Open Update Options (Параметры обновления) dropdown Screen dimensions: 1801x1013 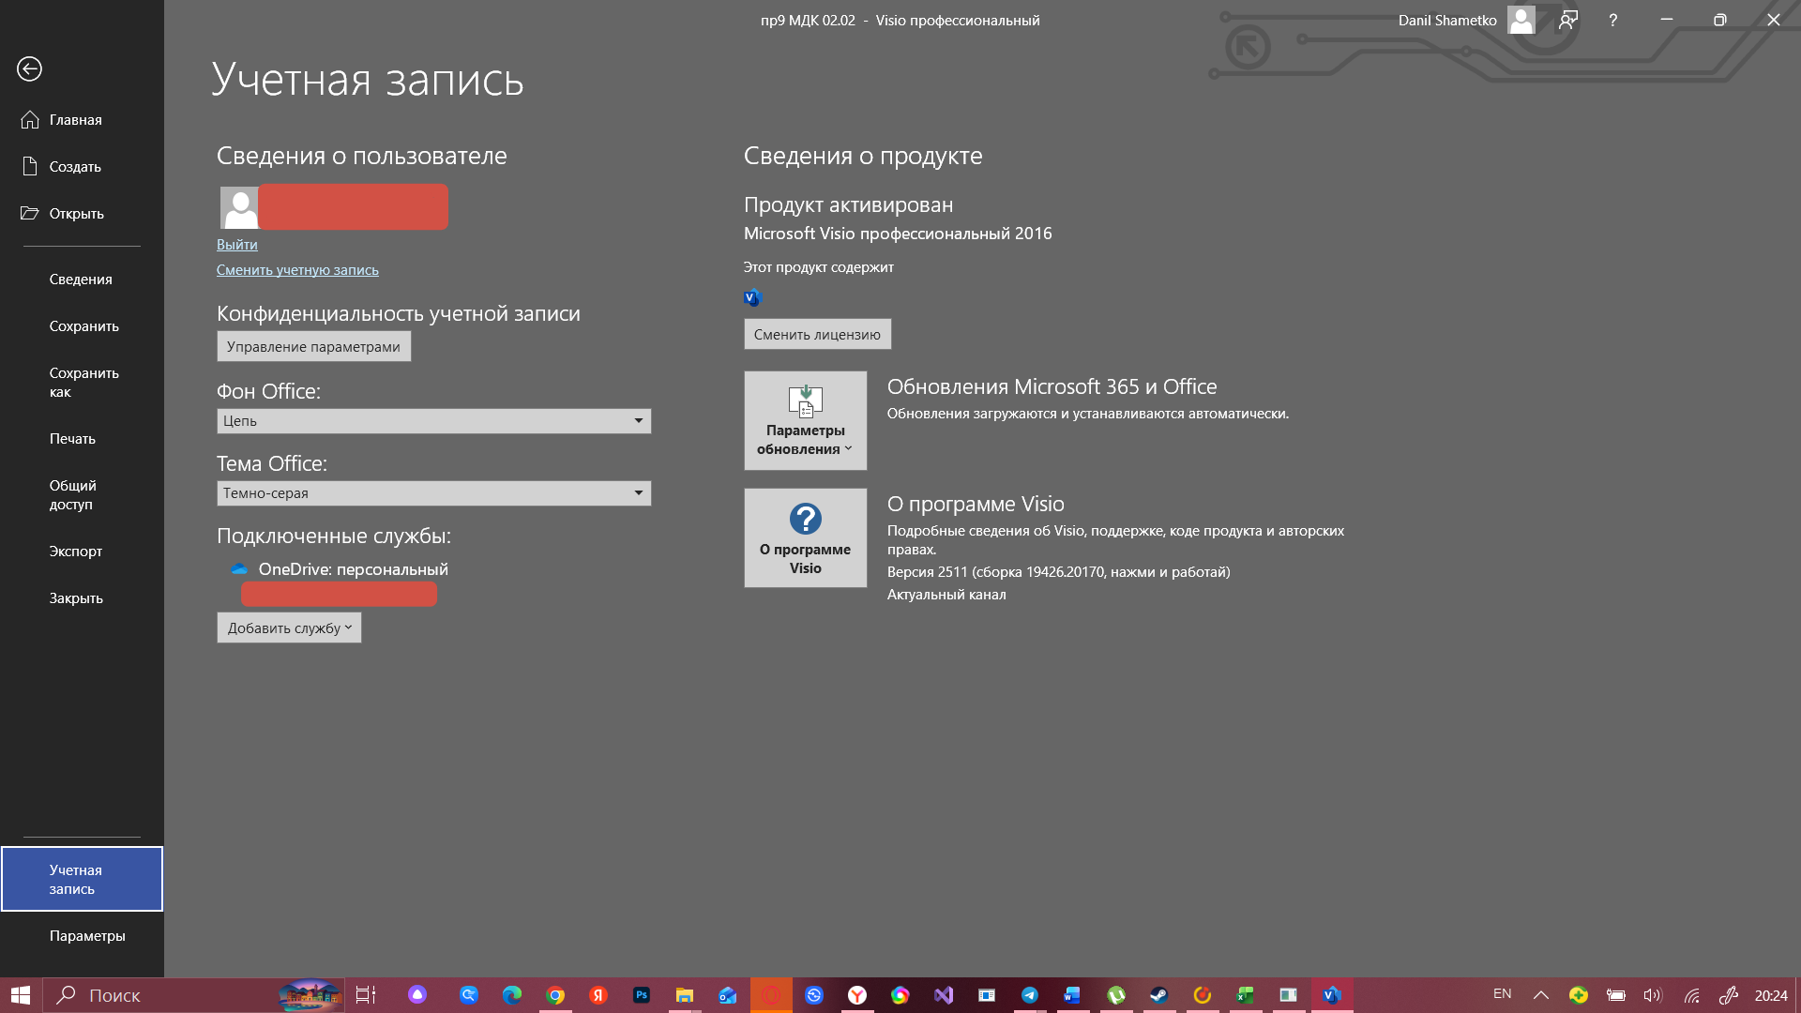(805, 420)
